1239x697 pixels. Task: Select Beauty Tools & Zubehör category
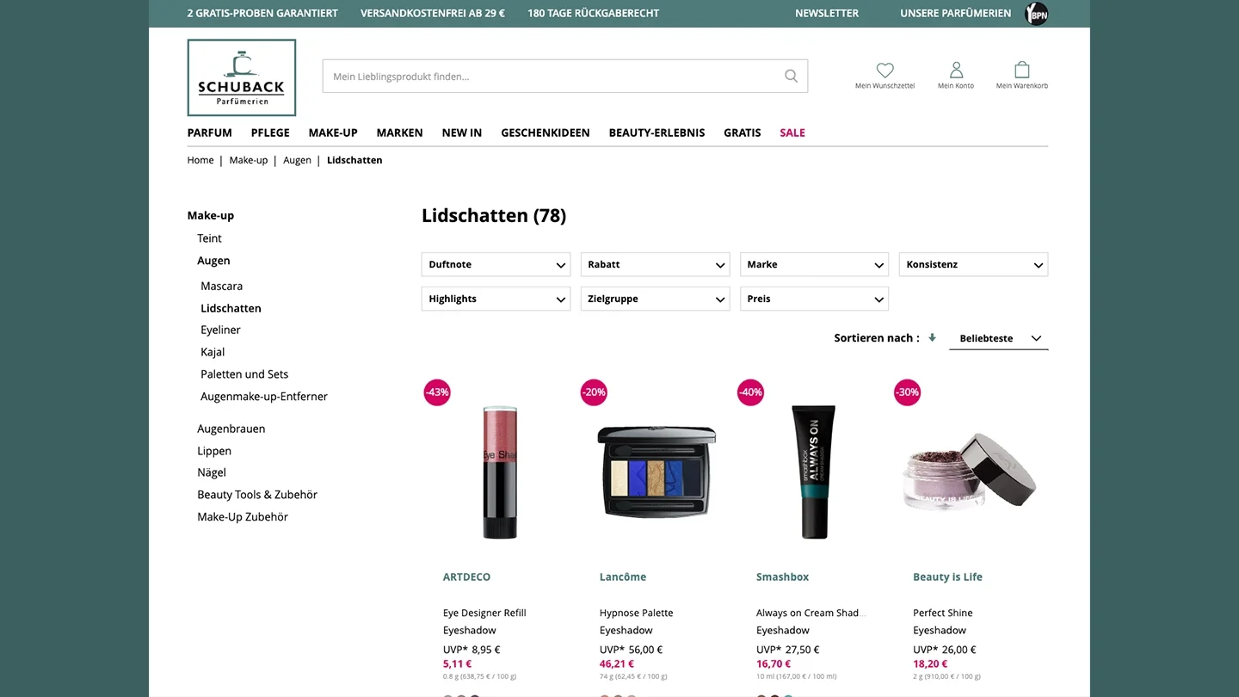click(257, 495)
